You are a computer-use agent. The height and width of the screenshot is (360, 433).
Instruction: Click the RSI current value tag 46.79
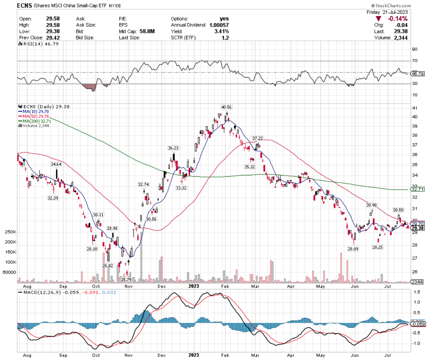click(x=418, y=74)
